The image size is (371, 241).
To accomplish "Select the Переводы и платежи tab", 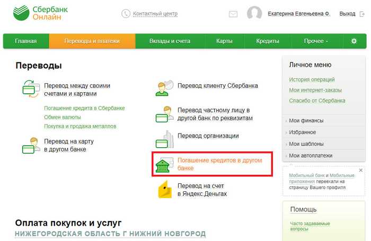I will [92, 41].
